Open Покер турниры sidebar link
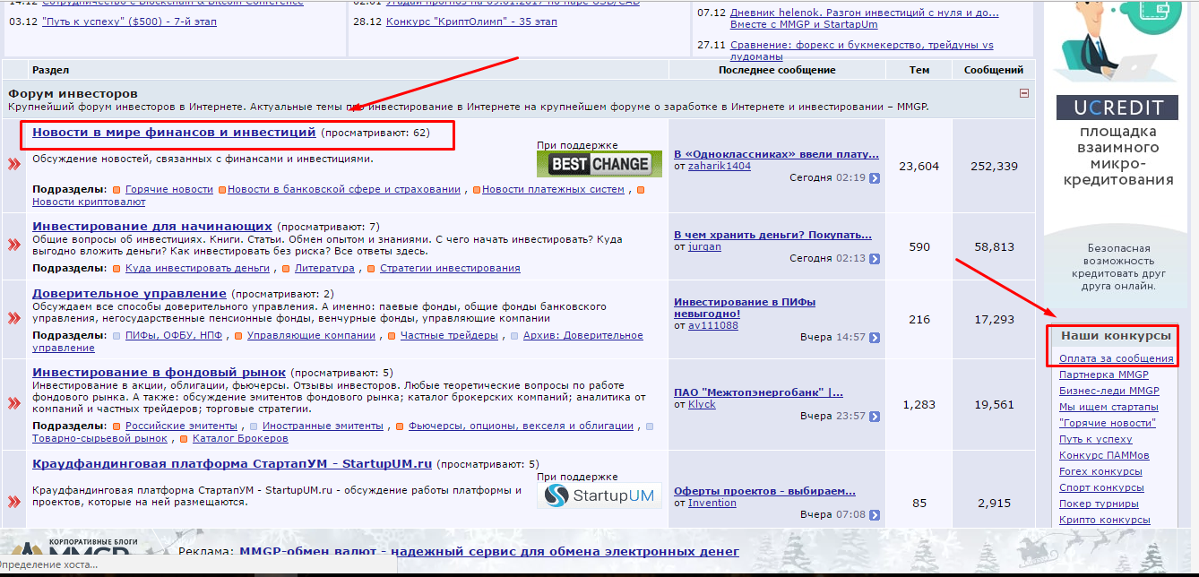The height and width of the screenshot is (577, 1199). click(1099, 504)
